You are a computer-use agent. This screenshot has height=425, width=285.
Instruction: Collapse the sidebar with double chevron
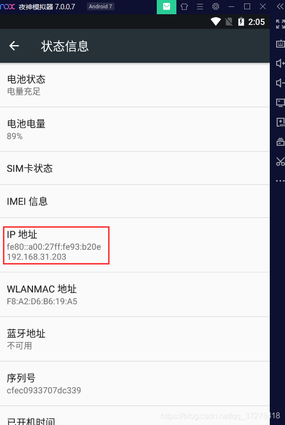click(280, 6)
